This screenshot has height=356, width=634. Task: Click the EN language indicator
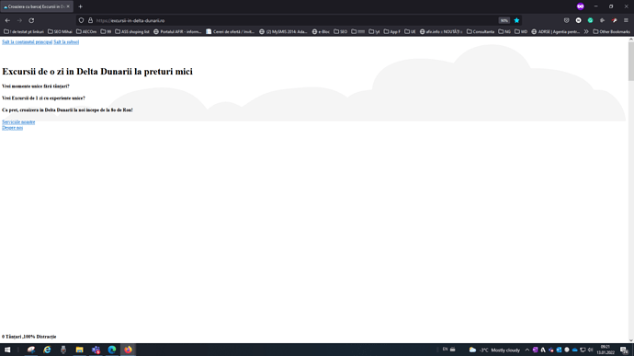point(445,350)
